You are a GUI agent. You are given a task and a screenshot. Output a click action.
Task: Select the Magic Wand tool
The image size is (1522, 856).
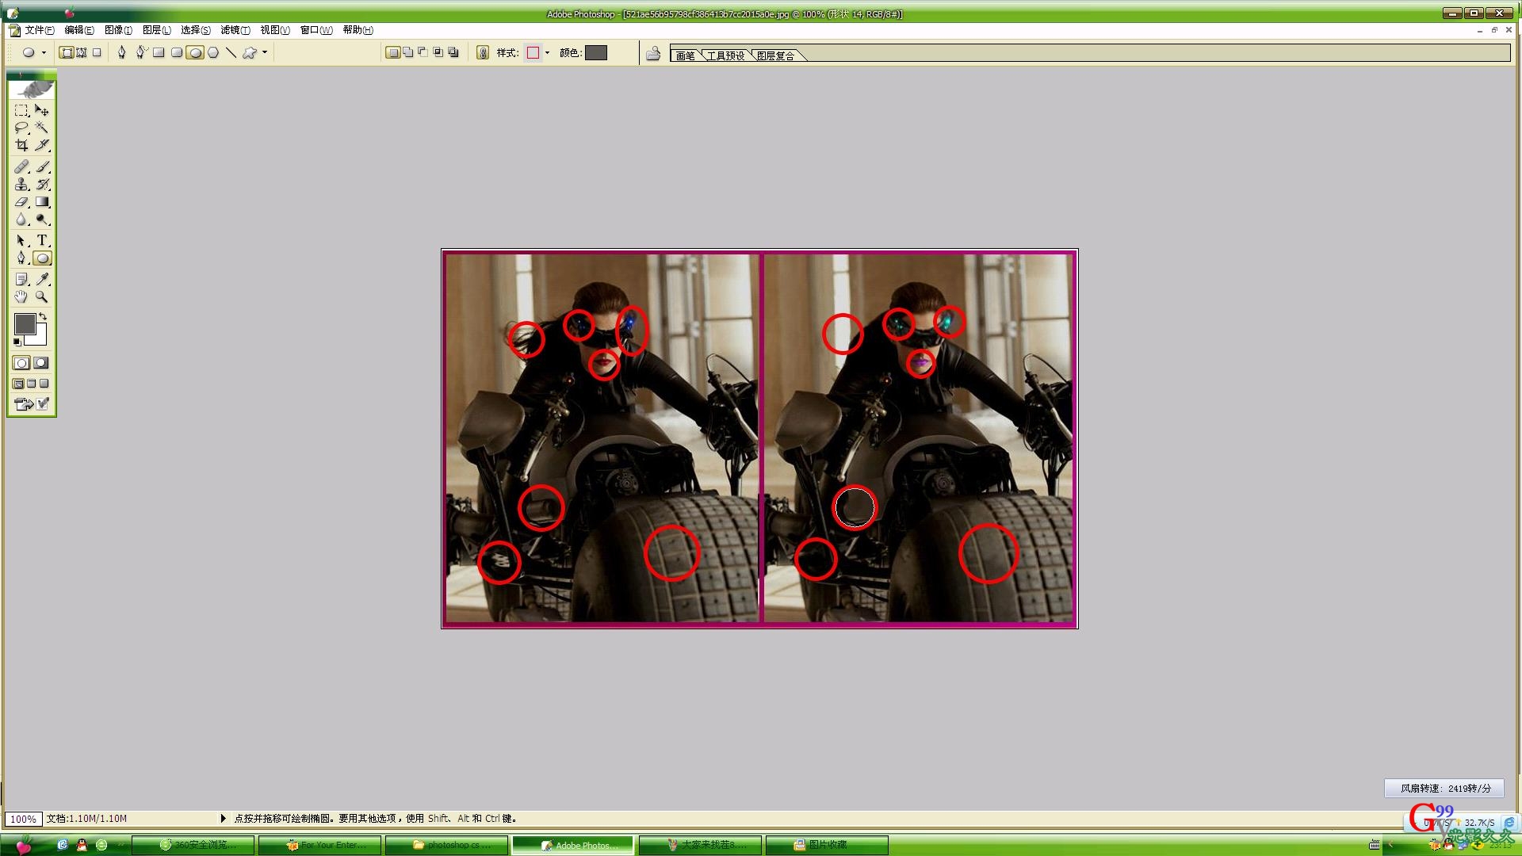[x=42, y=128]
